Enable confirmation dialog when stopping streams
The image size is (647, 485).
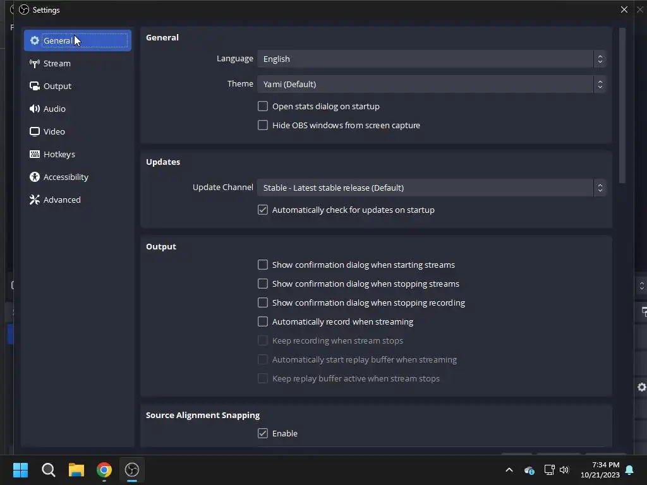click(x=263, y=284)
